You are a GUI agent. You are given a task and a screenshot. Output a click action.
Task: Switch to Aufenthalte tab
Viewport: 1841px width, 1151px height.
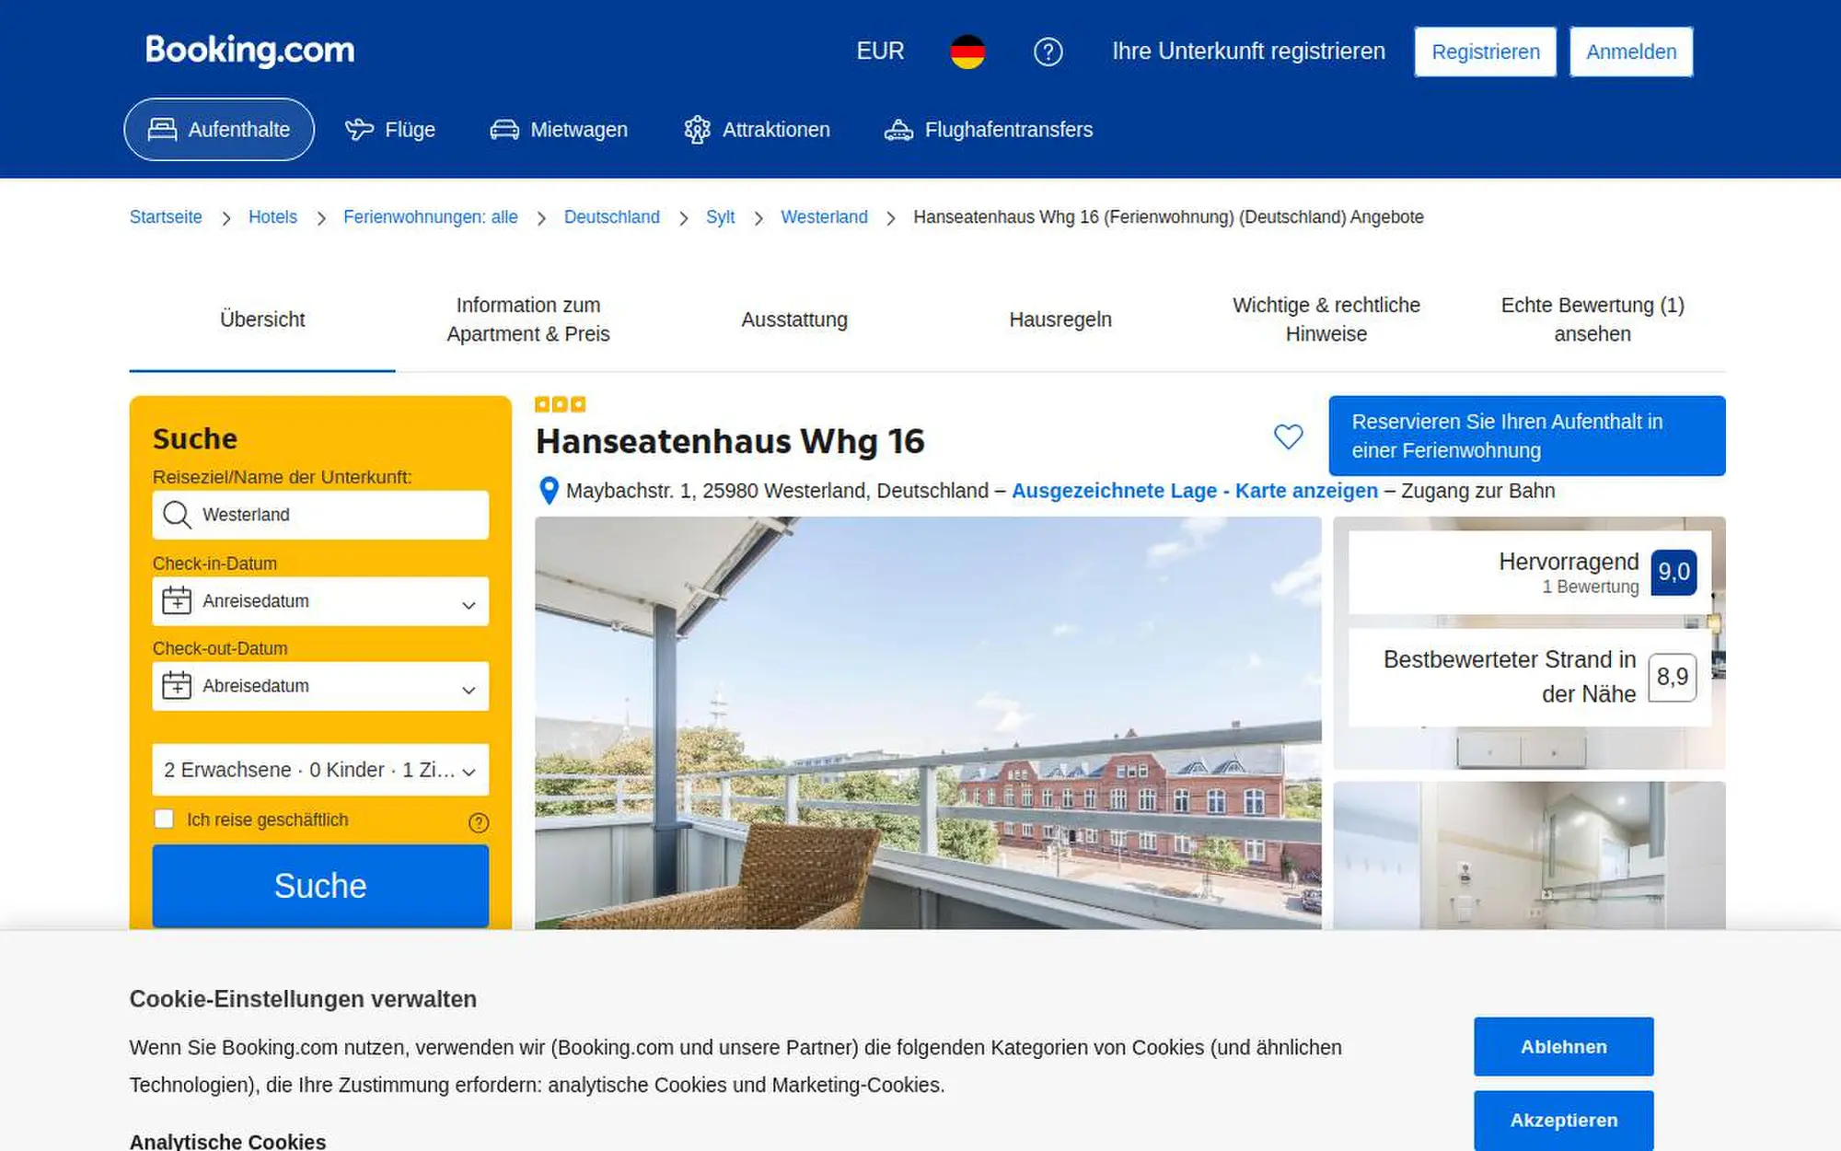(219, 130)
